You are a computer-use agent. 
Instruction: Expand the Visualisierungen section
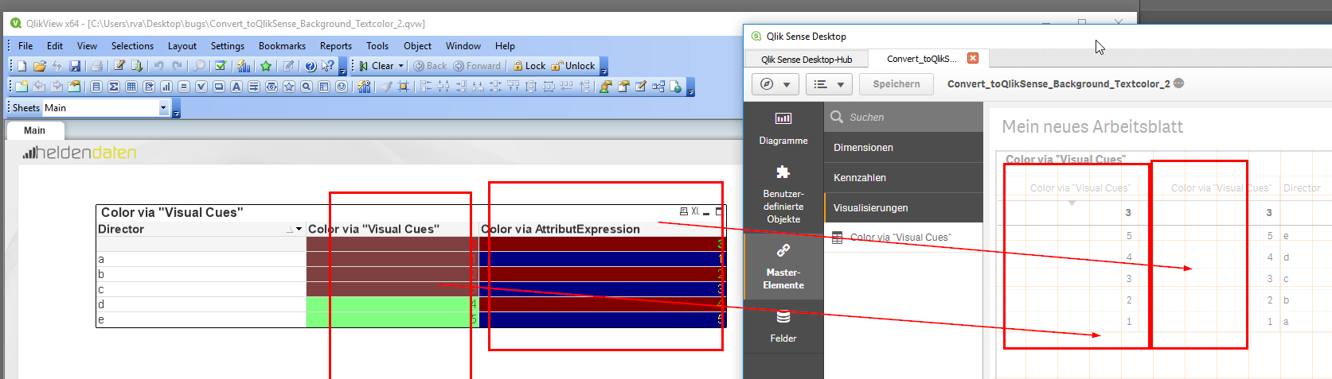pos(904,208)
